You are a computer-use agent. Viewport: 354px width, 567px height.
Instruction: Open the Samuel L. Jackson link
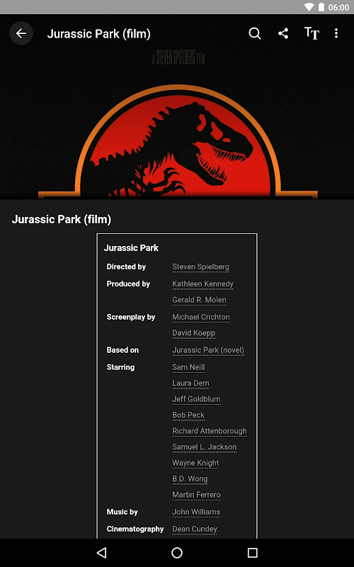[205, 447]
